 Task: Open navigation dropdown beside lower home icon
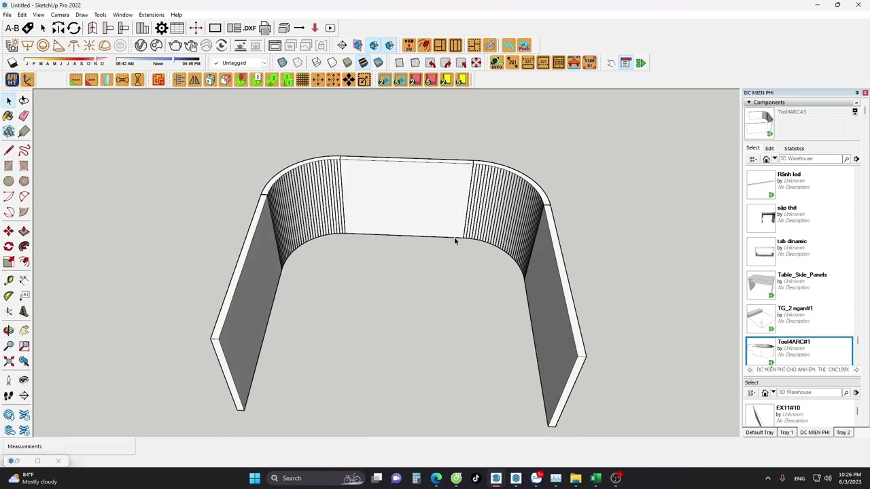tap(774, 393)
